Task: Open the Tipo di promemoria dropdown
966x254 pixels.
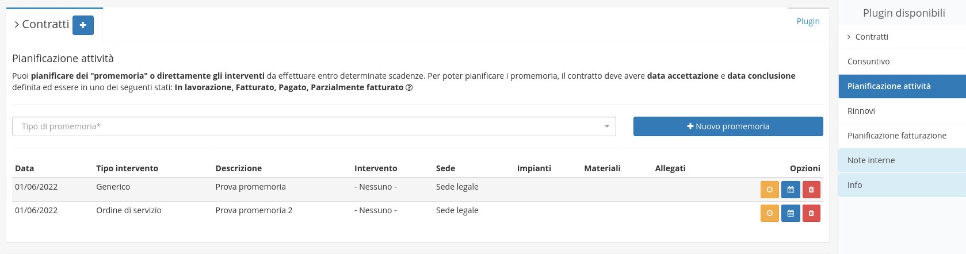Action: [314, 126]
